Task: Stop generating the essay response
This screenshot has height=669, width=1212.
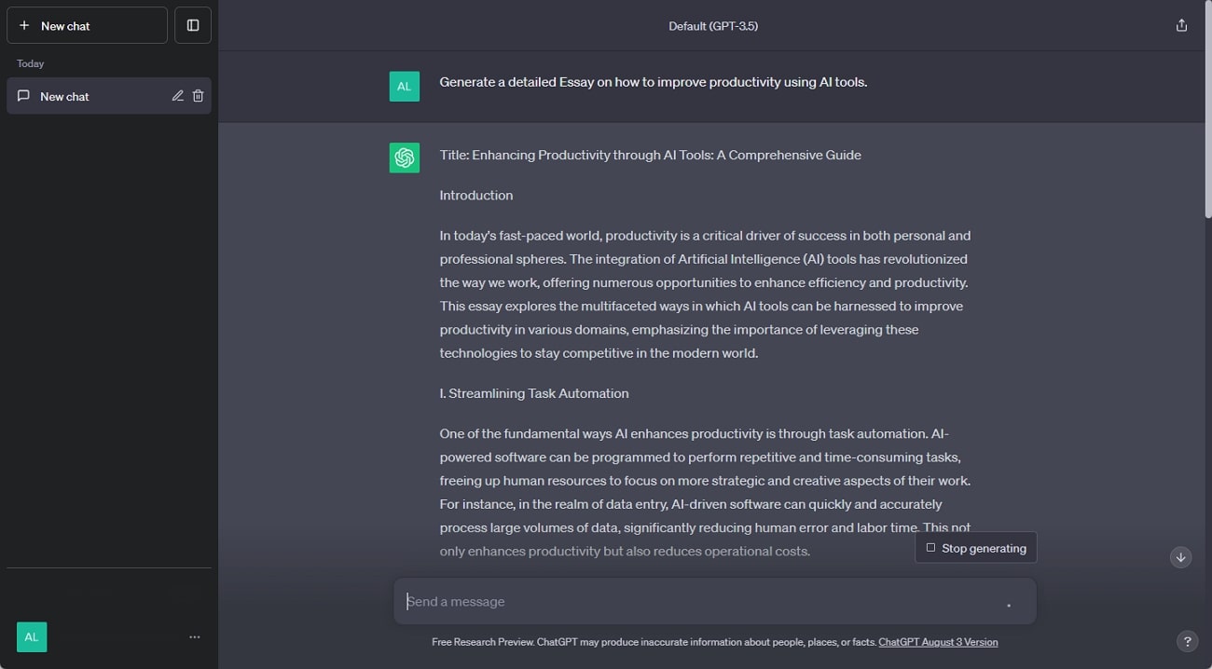Action: pyautogui.click(x=975, y=547)
